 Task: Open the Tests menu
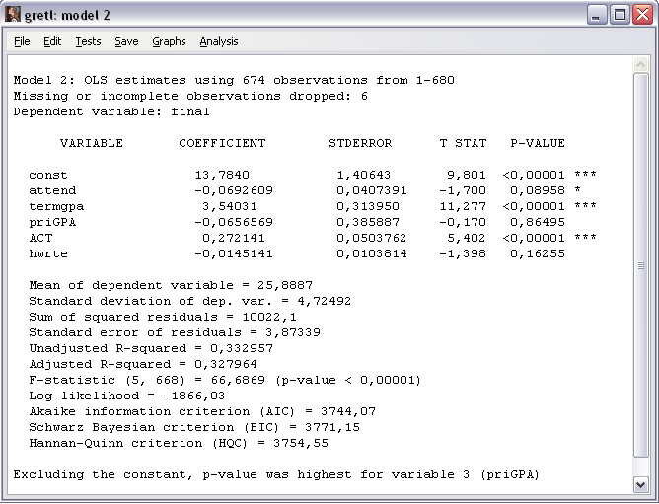pos(88,41)
